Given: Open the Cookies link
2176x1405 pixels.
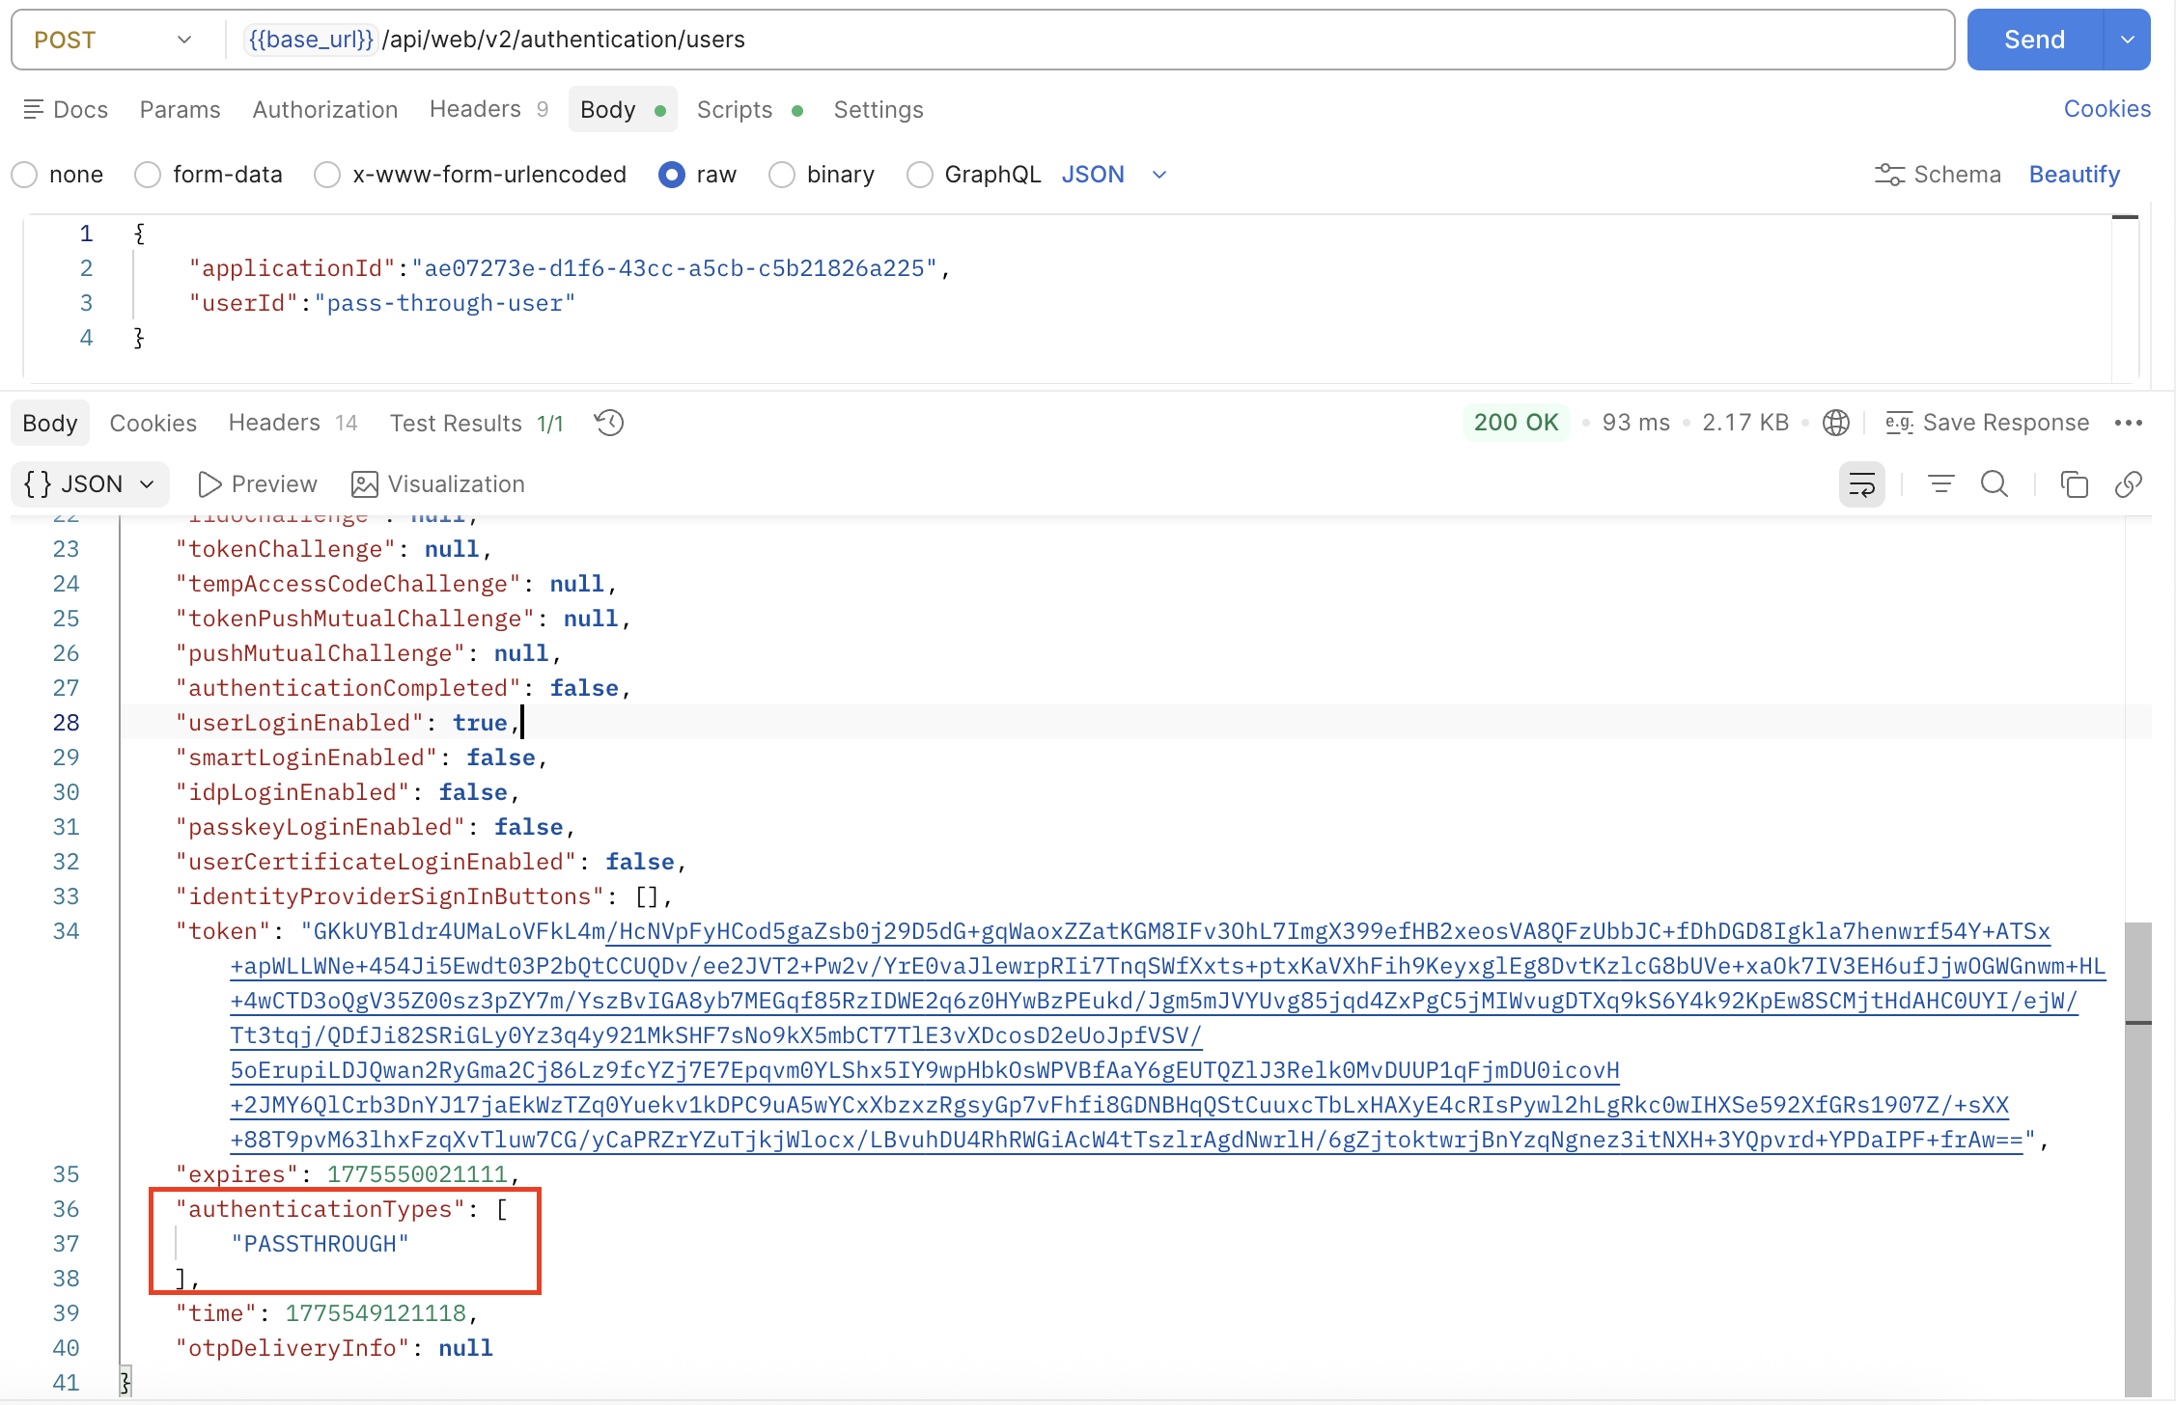Looking at the screenshot, I should tap(2107, 109).
